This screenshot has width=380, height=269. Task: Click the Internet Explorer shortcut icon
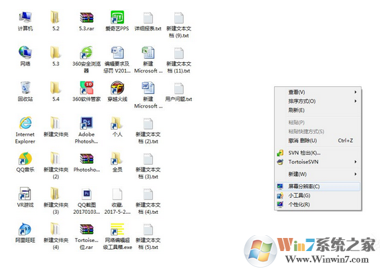[x=25, y=130]
